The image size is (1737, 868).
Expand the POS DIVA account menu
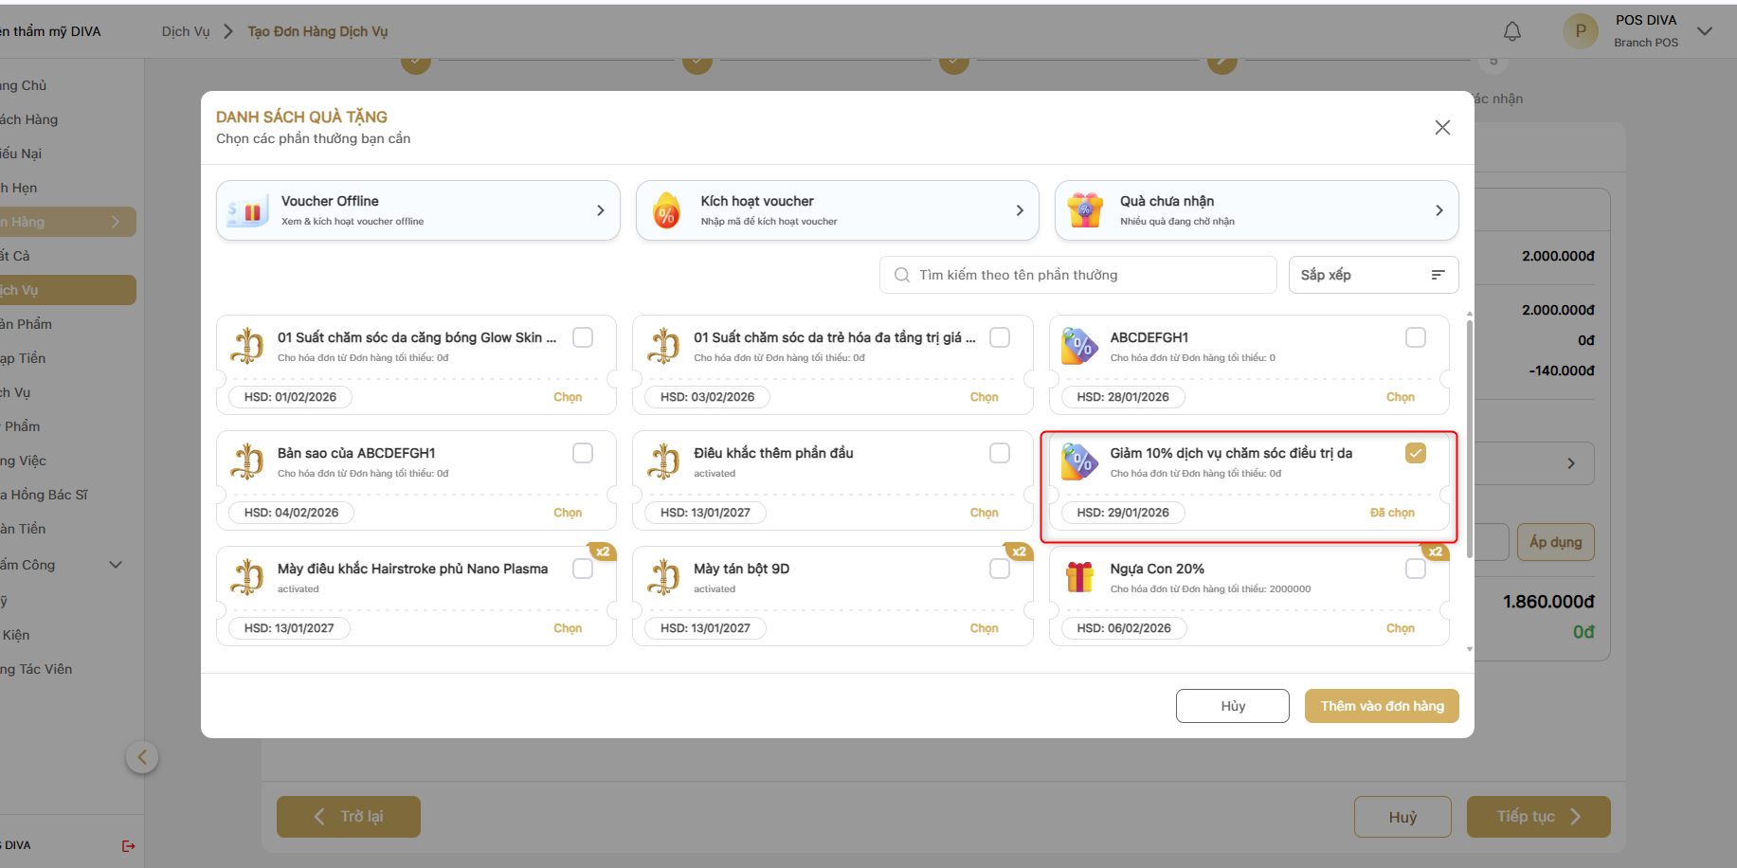click(x=1705, y=31)
